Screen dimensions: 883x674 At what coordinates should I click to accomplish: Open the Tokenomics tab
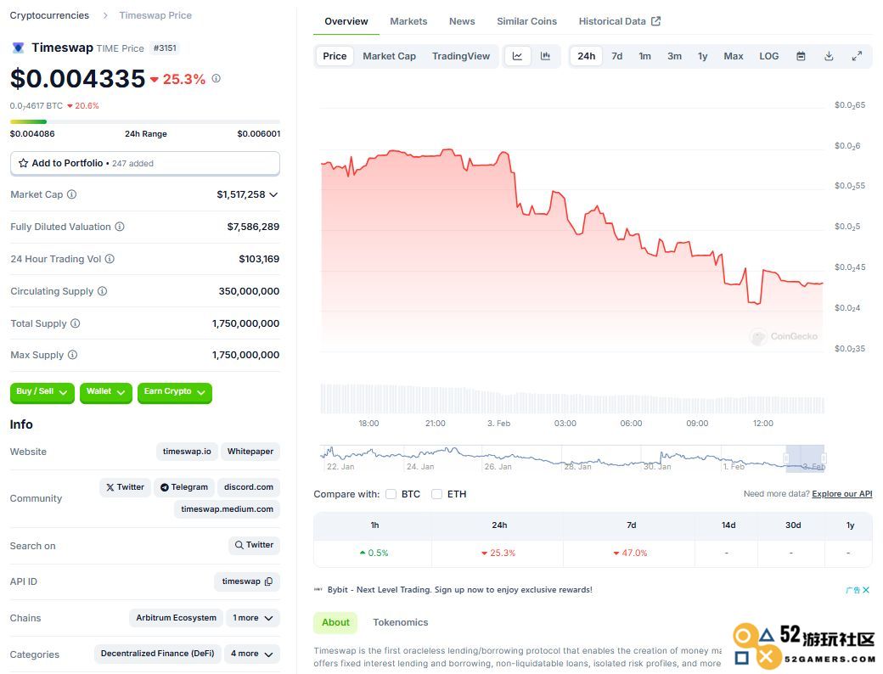[400, 622]
